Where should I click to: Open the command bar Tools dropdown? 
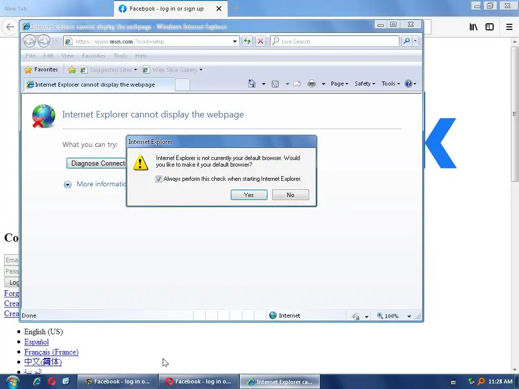[391, 84]
